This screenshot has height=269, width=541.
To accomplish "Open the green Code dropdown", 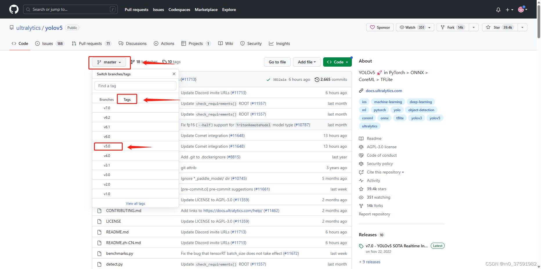I will click(x=337, y=62).
